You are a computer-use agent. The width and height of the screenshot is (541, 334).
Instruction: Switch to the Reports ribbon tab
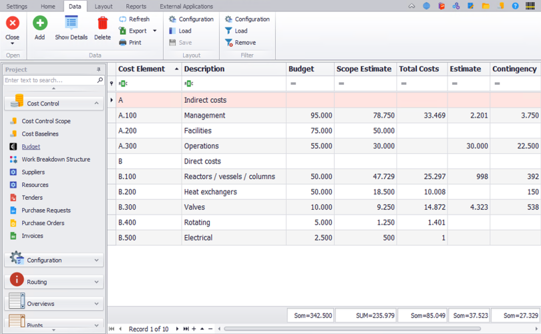(136, 6)
